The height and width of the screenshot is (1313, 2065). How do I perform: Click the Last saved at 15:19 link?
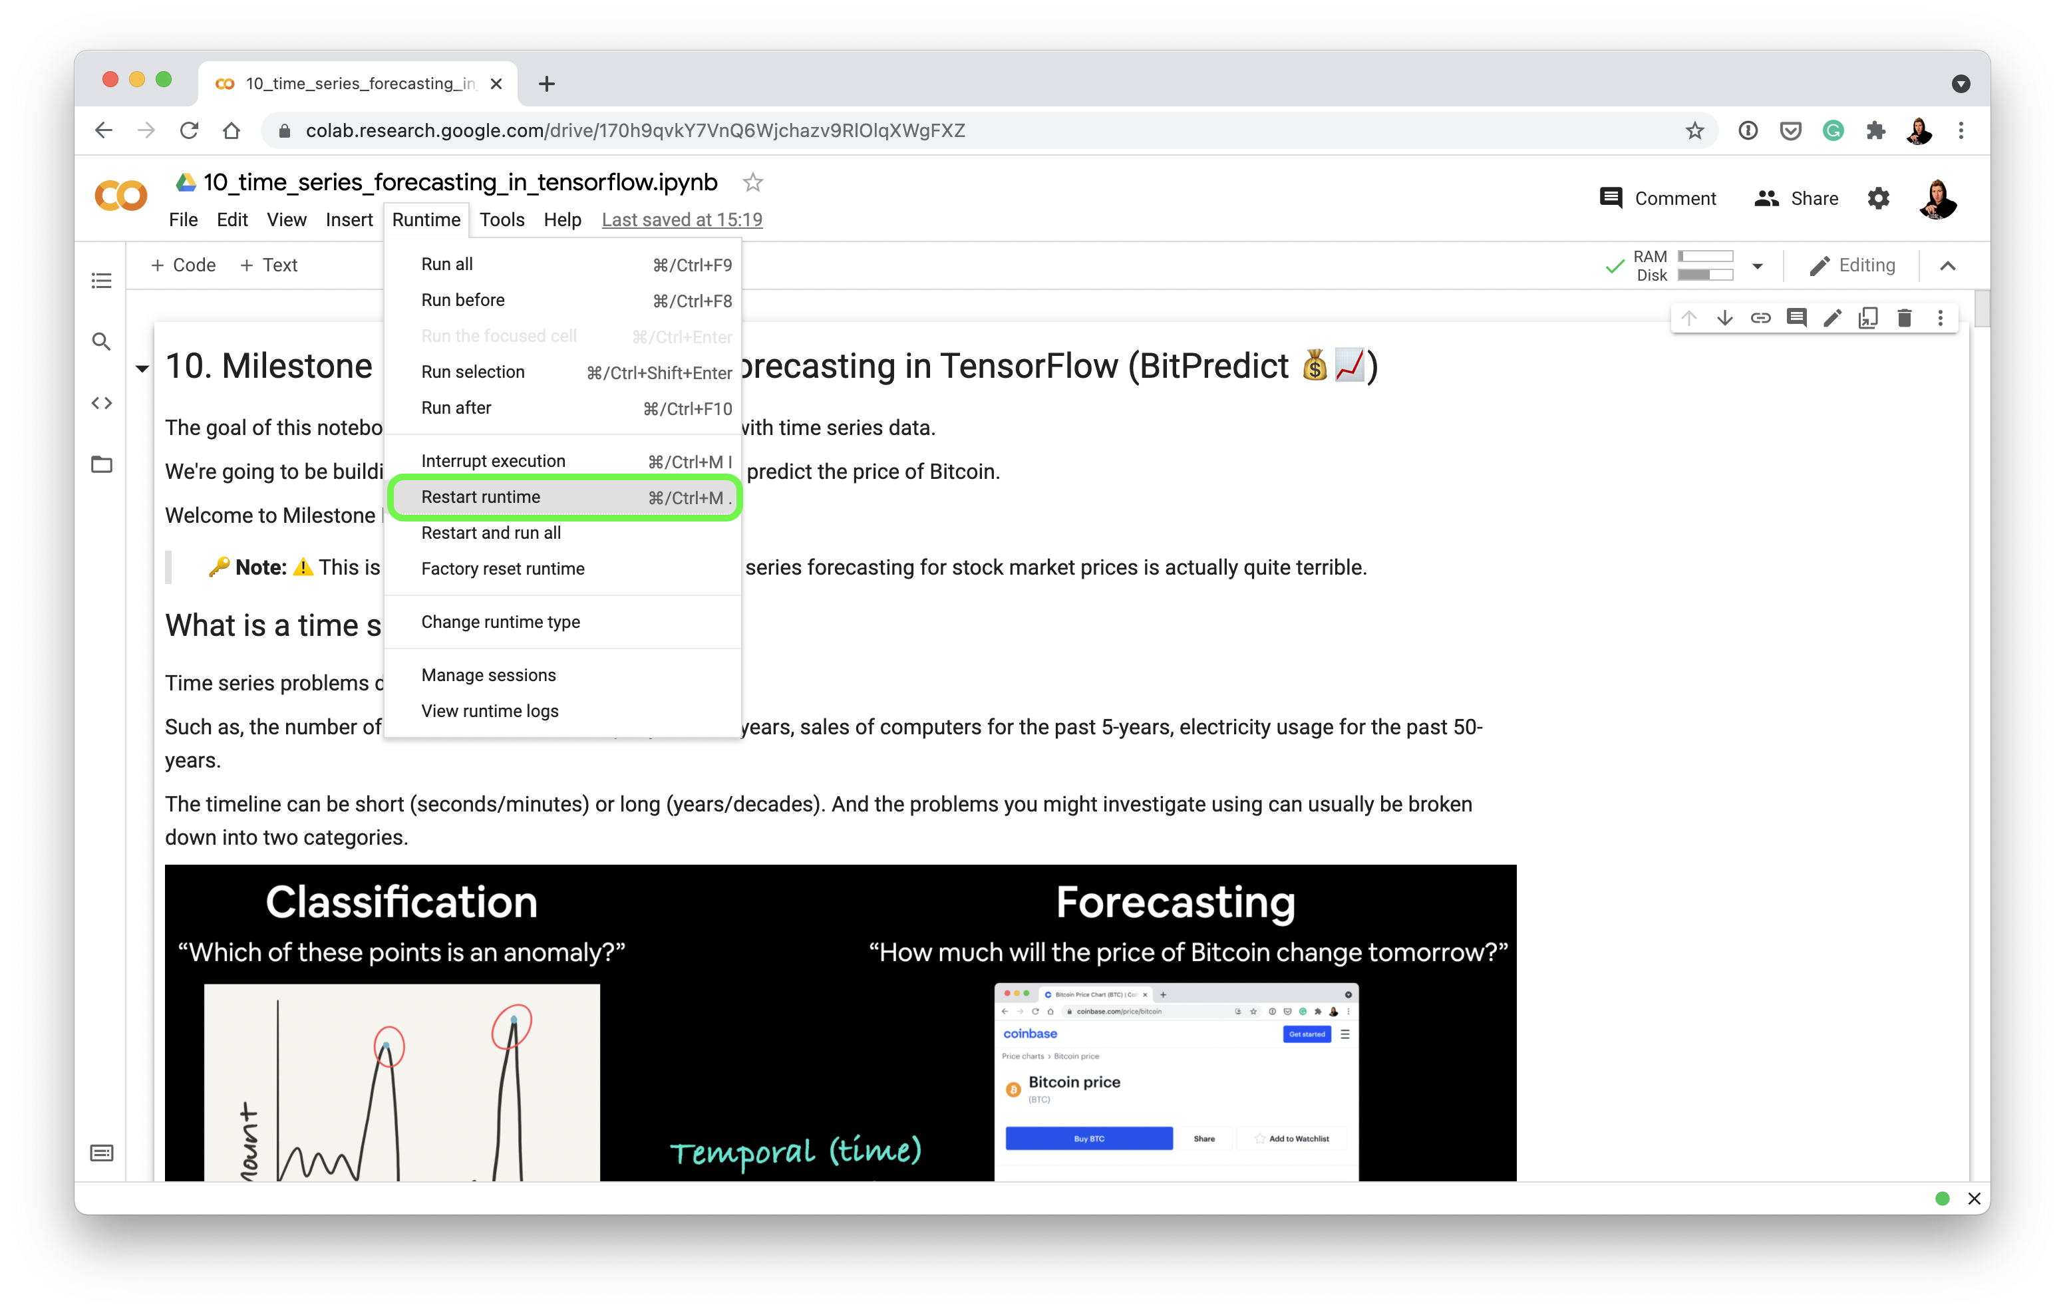tap(682, 219)
